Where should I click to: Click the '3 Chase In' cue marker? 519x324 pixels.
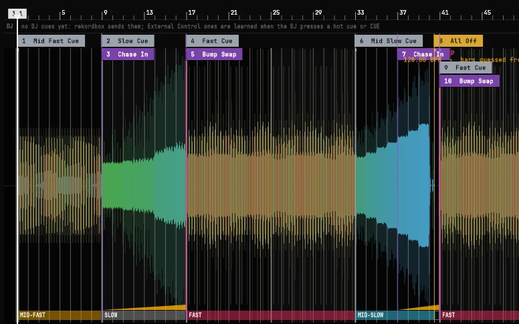(x=128, y=54)
